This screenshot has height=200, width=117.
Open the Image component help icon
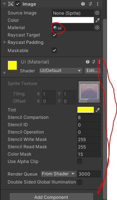pyautogui.click(x=83, y=4)
